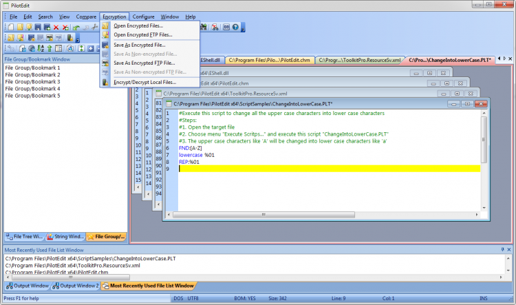Click the Save As Encrypted File toolbar icon

31,38
